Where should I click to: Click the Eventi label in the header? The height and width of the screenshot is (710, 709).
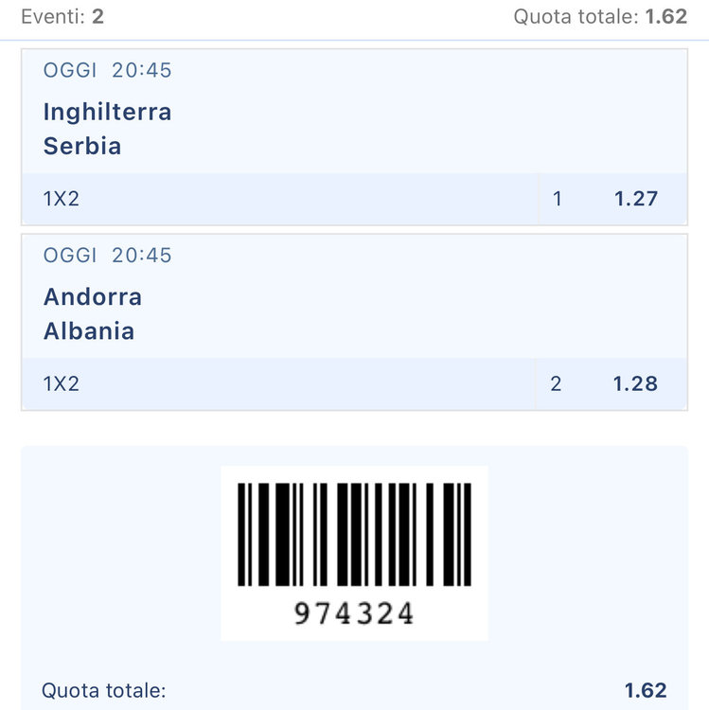[51, 16]
